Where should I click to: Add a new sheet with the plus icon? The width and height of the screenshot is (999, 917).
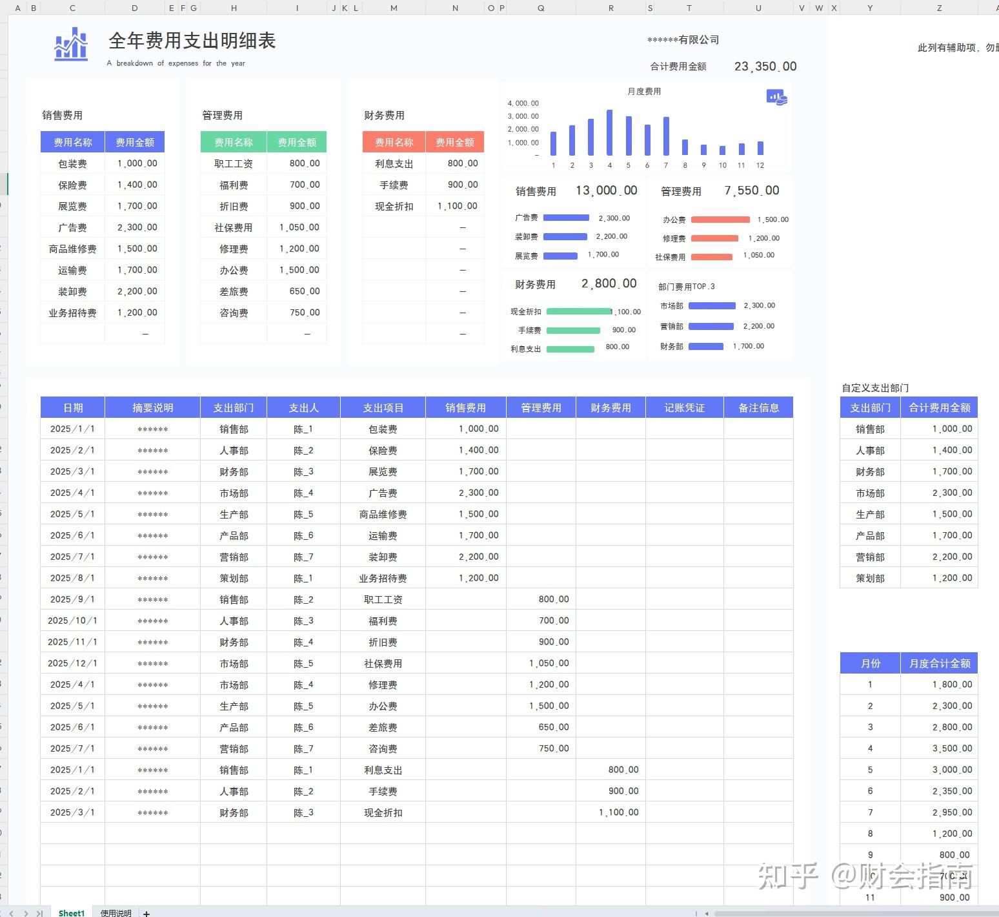pyautogui.click(x=146, y=913)
